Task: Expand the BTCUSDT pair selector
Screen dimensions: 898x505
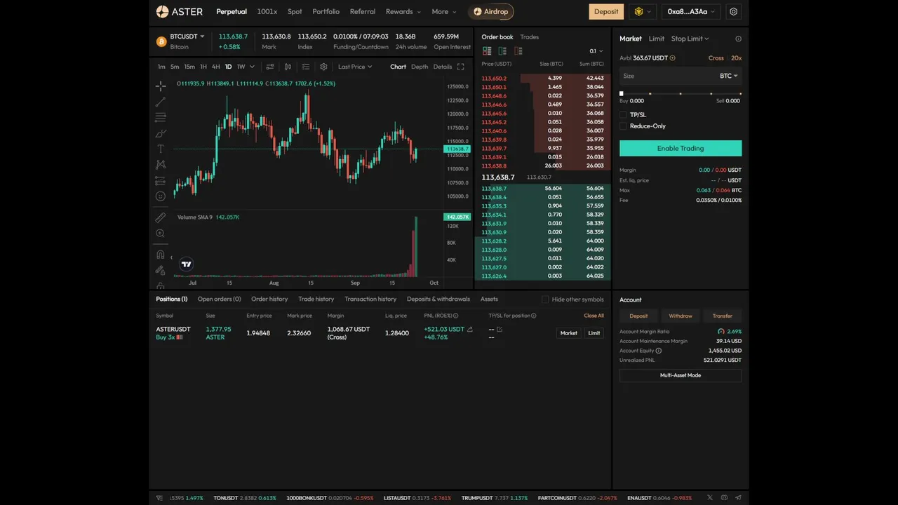Action: point(187,36)
